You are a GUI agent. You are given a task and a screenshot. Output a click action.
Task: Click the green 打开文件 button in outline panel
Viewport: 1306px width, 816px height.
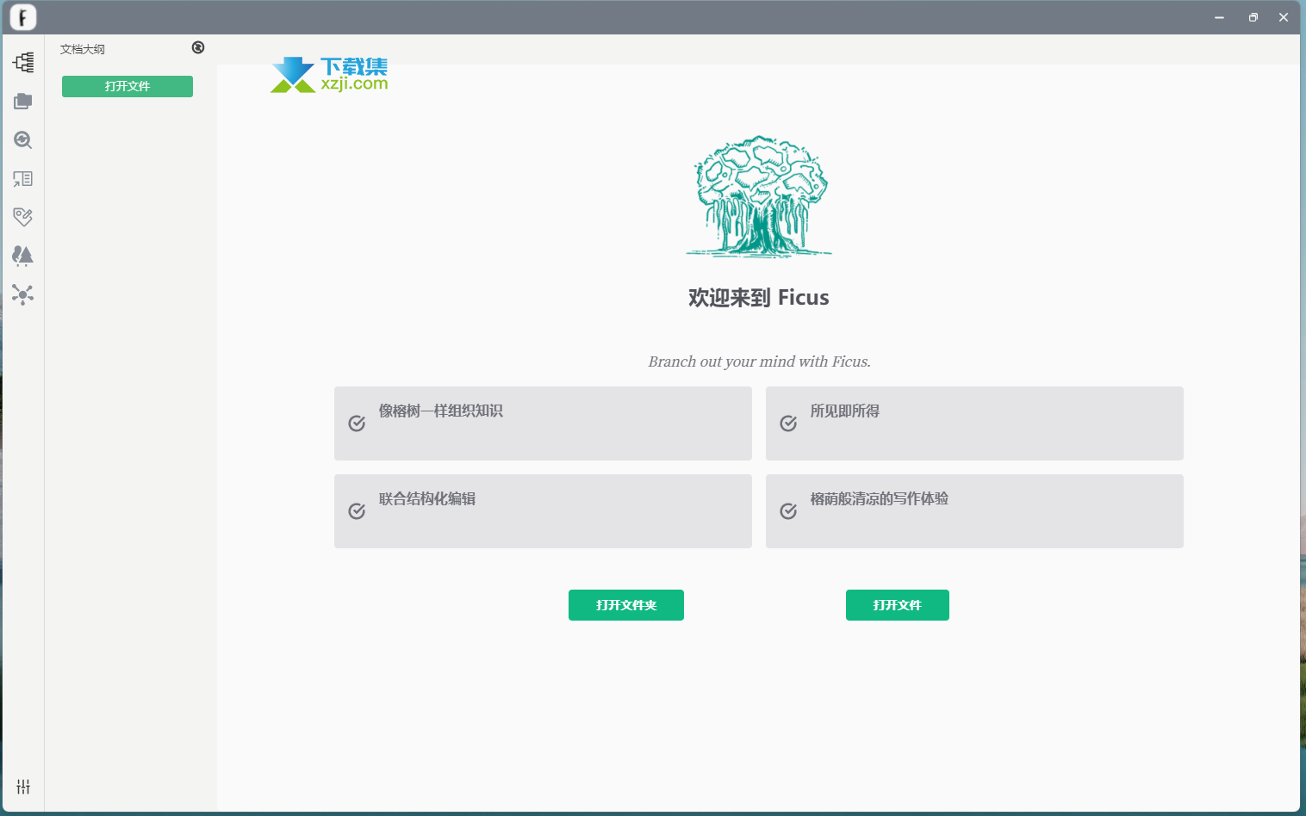click(x=127, y=86)
